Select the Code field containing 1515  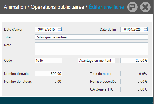tap(48, 60)
